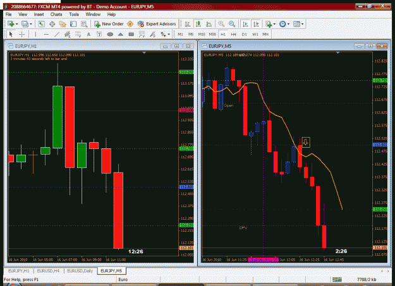Switch chart to candlesticks mode
Viewport: 395px width, 286px height.
click(198, 24)
